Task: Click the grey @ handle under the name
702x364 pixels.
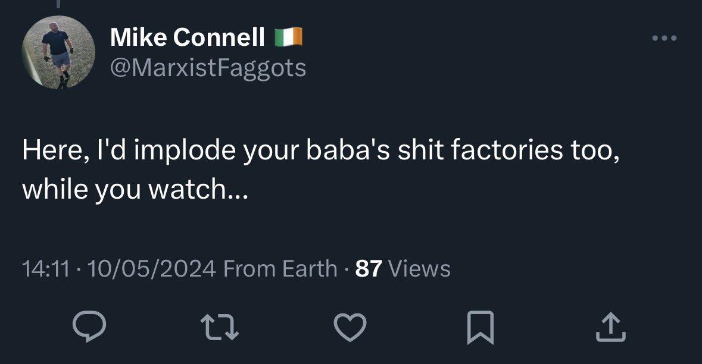Action: (x=208, y=68)
